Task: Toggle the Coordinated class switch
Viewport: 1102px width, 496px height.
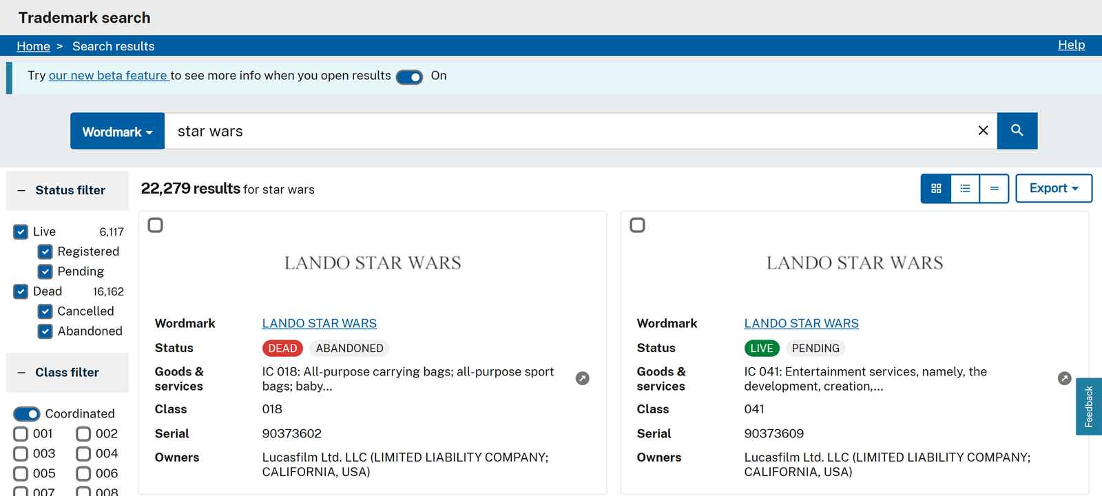Action: click(27, 414)
